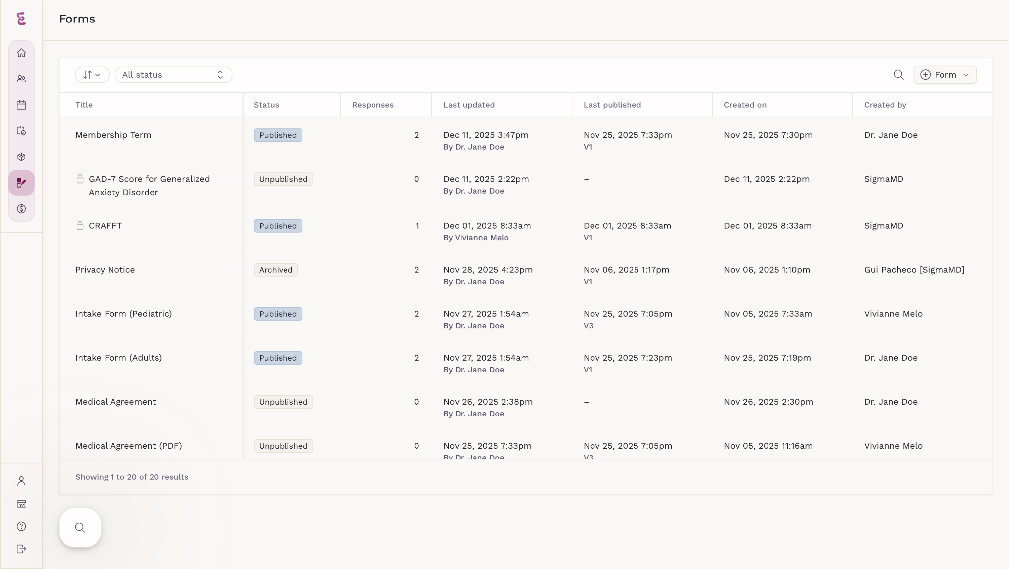The width and height of the screenshot is (1009, 569).
Task: Click the floating search button at bottom
Action: click(x=80, y=528)
